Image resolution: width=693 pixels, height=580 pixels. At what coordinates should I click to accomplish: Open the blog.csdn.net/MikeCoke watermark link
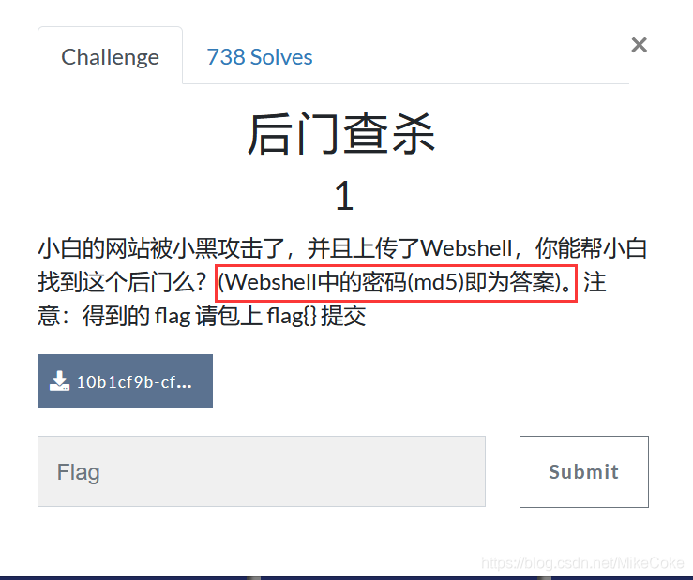click(582, 563)
